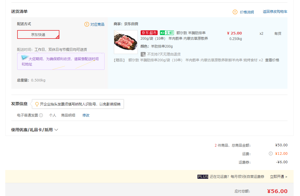Click the item weight 0.250kg
This screenshot has height=196, width=300.
point(236,39)
